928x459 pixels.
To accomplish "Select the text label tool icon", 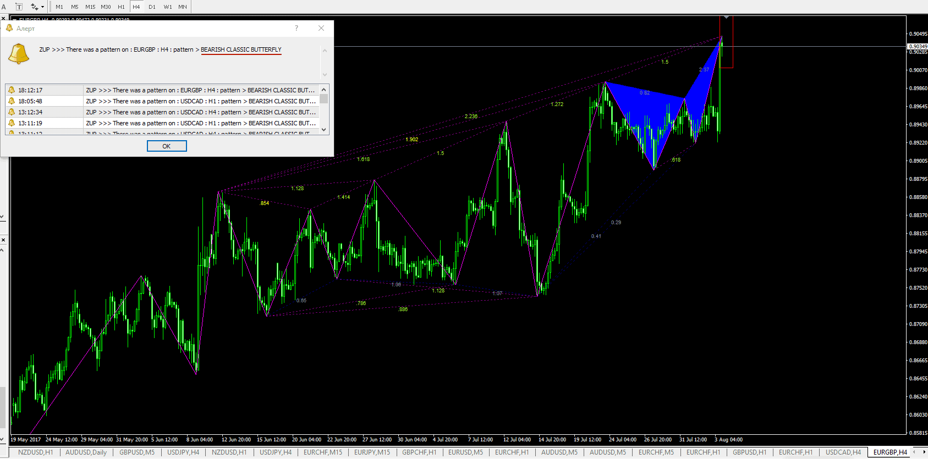I will point(19,7).
